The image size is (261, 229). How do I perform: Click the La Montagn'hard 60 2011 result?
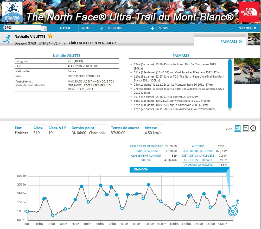[x=174, y=85]
